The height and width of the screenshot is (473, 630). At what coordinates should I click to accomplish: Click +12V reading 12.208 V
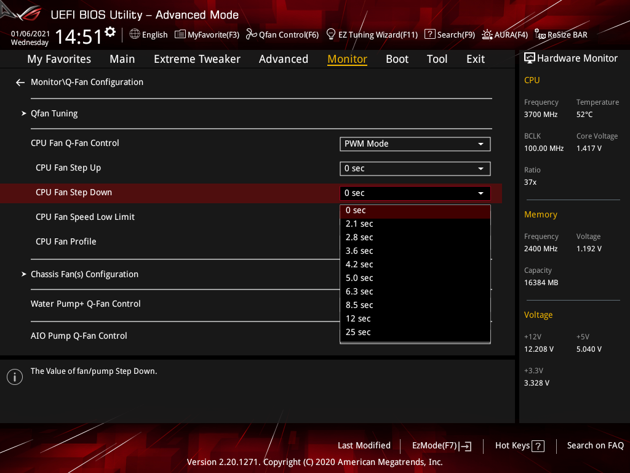(x=538, y=349)
